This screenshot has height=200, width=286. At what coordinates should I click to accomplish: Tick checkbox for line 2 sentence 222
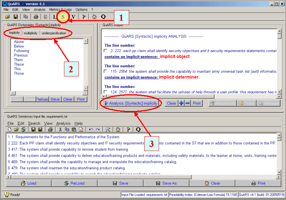pyautogui.click(x=105, y=51)
